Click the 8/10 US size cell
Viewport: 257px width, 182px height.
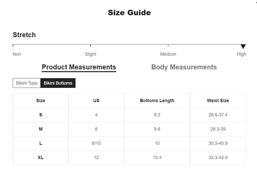tap(96, 143)
